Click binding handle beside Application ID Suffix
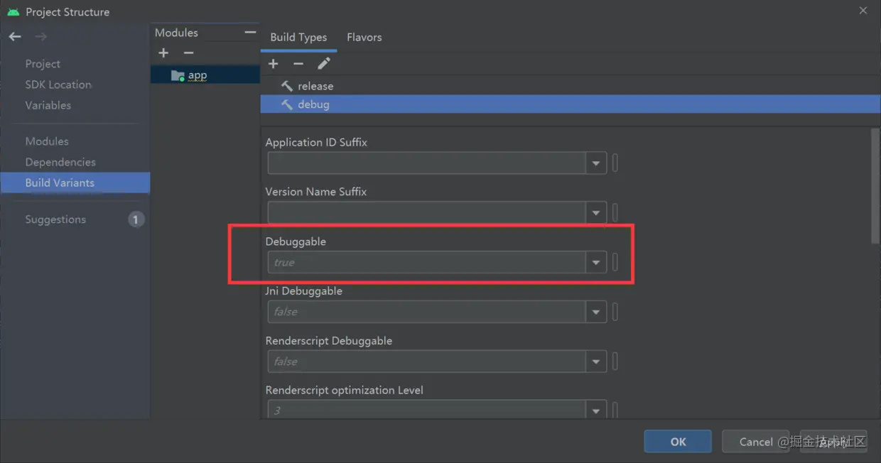 point(615,163)
